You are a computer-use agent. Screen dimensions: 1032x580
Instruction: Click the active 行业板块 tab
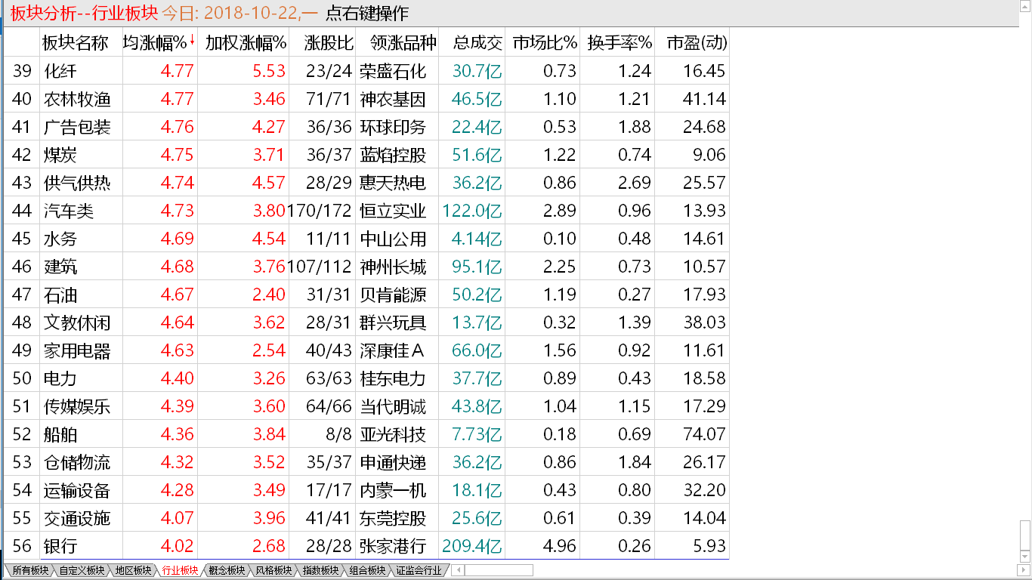(x=180, y=570)
